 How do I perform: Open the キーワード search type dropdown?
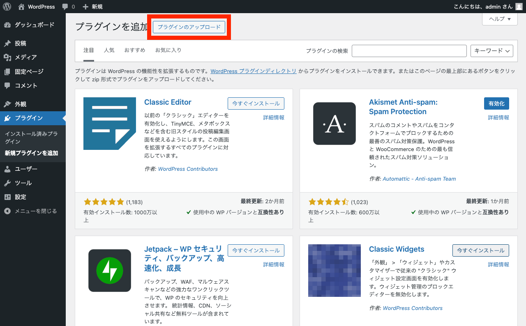click(x=491, y=51)
